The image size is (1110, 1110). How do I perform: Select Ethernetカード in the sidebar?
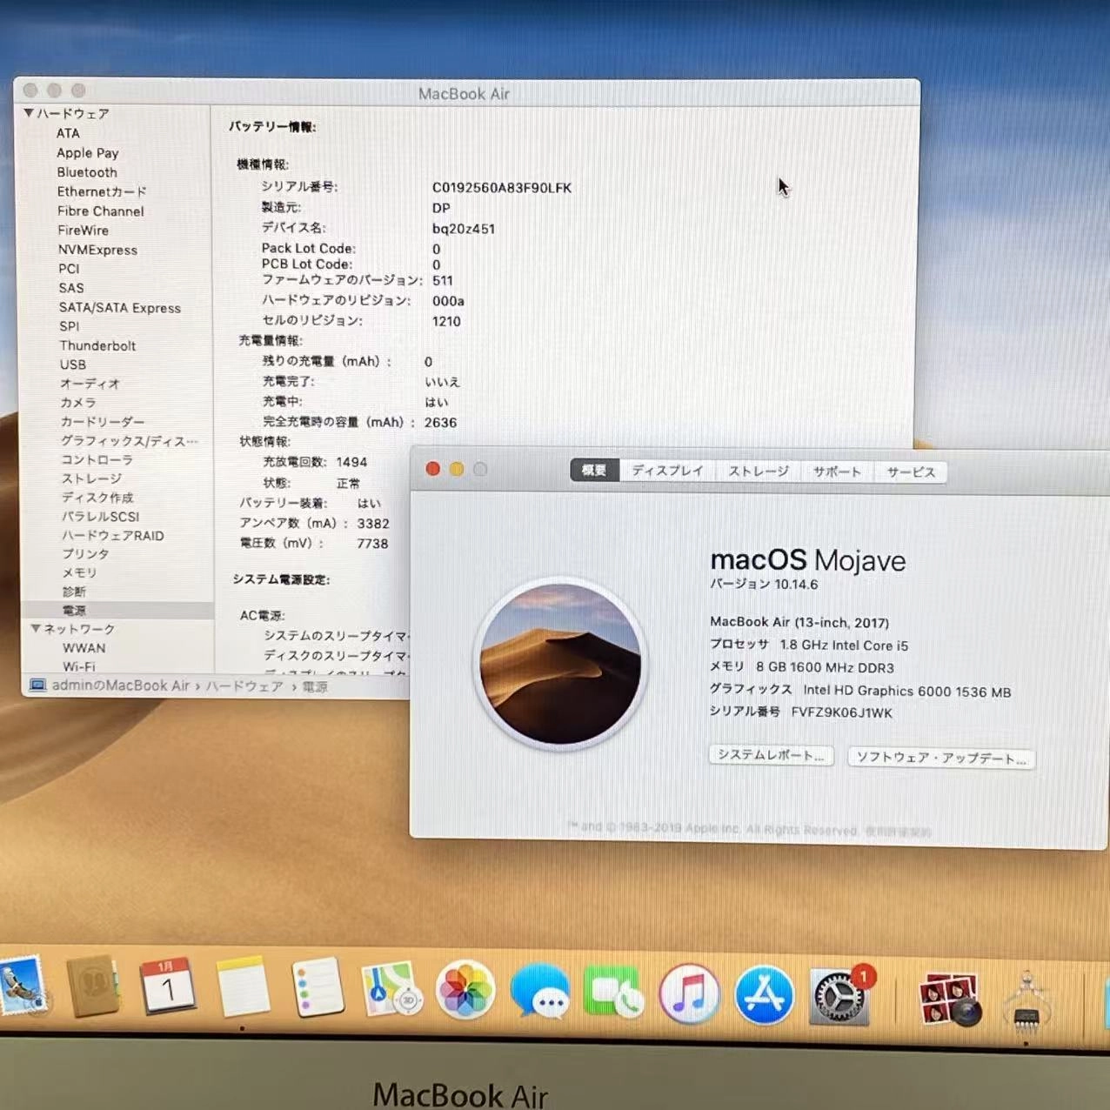click(x=102, y=191)
